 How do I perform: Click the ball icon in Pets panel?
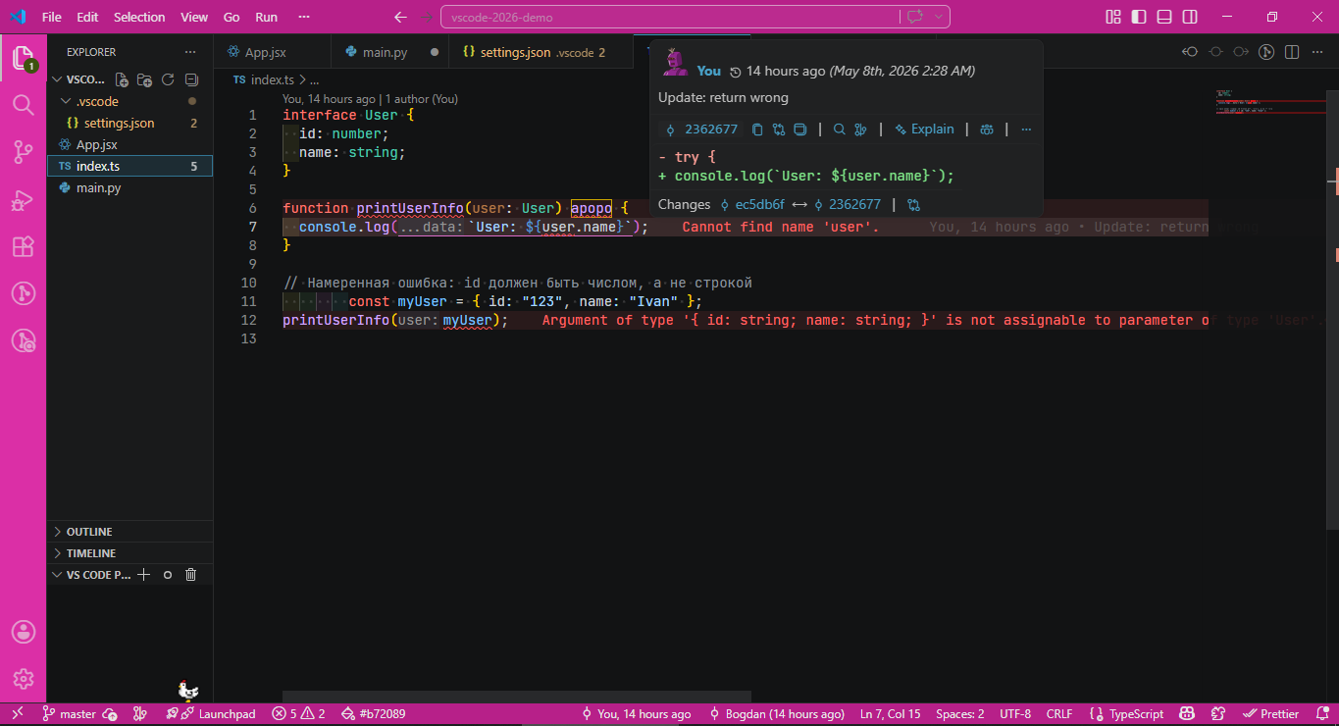pyautogui.click(x=168, y=575)
